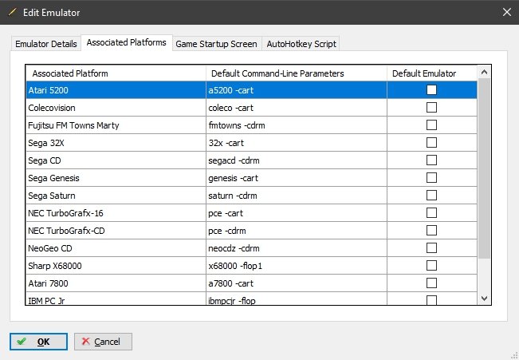Check Default Emulator for Sharp X68000
Screen dimensions: 519x360
click(x=431, y=266)
